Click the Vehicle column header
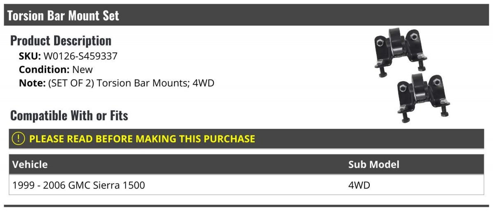This screenshot has height=211, width=493. [30, 165]
